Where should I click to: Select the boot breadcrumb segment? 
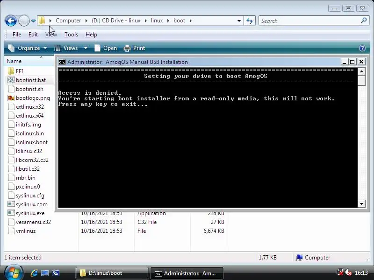pyautogui.click(x=179, y=21)
